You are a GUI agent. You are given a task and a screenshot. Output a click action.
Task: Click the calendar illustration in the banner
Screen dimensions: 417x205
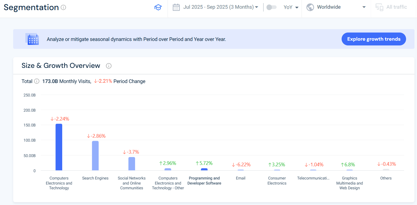(x=32, y=39)
